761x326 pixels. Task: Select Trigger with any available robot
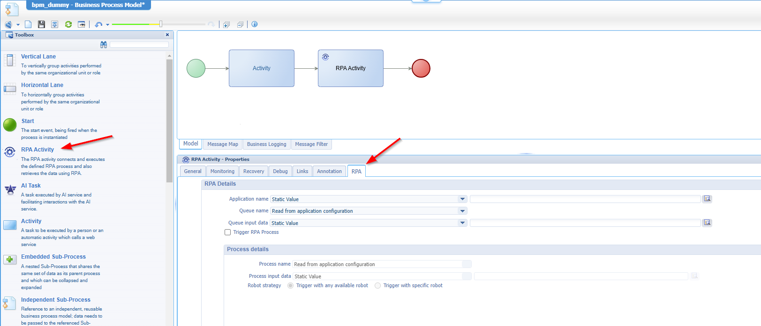[x=291, y=285]
